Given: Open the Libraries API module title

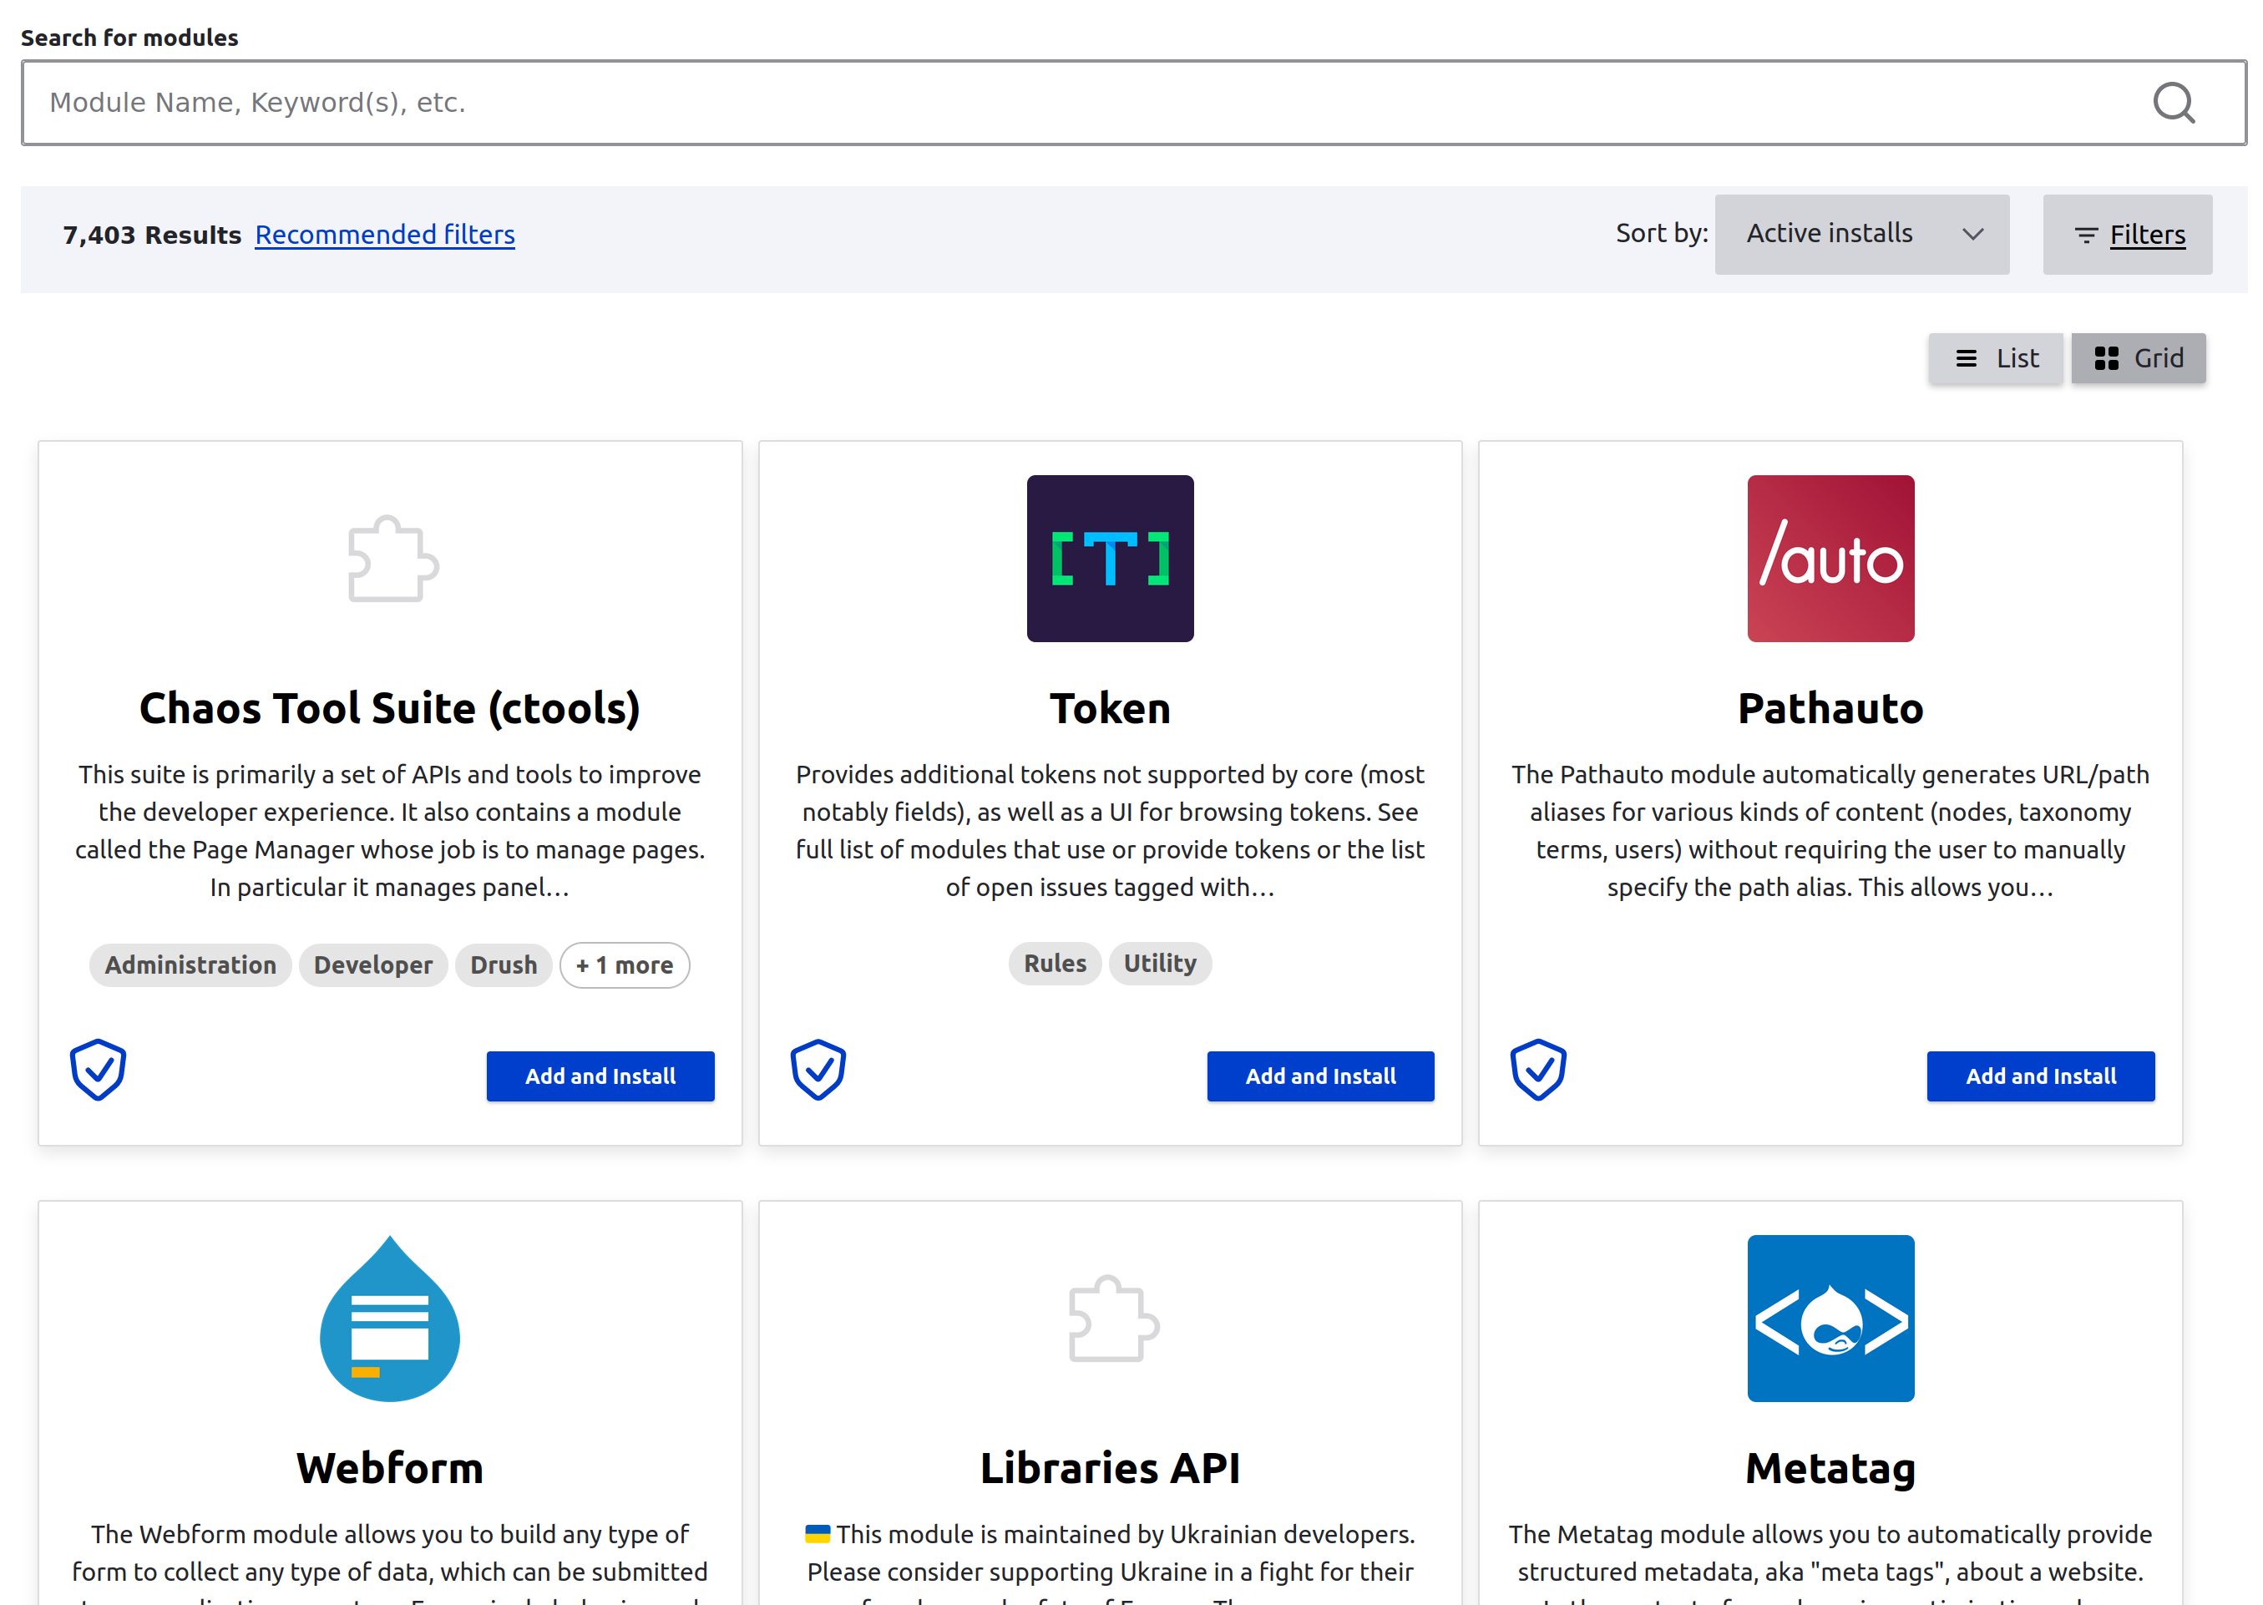Looking at the screenshot, I should (1109, 1467).
